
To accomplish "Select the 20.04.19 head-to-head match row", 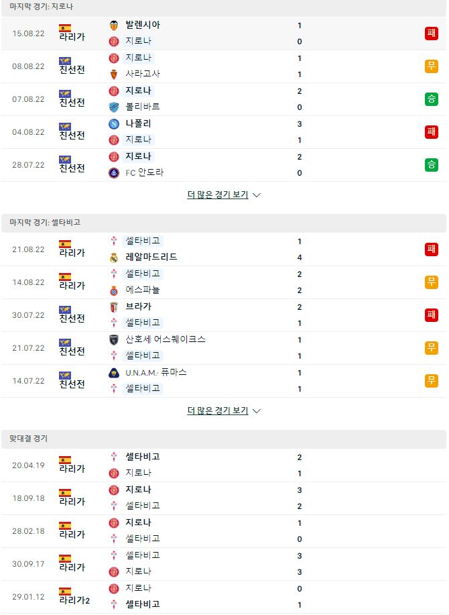I will pyautogui.click(x=224, y=465).
